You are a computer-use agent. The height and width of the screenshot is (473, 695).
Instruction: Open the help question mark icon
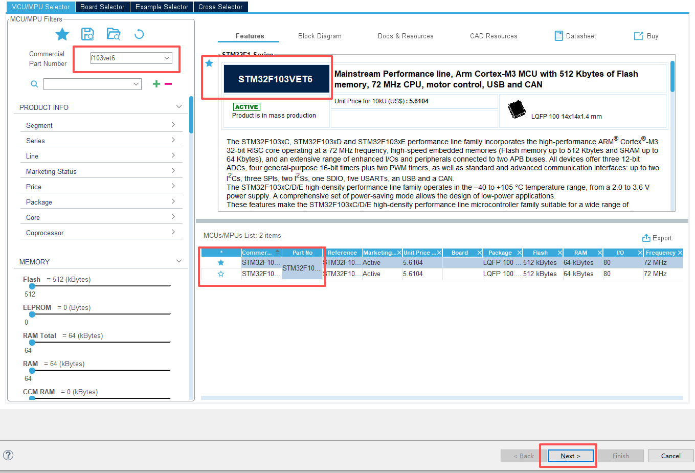8,455
